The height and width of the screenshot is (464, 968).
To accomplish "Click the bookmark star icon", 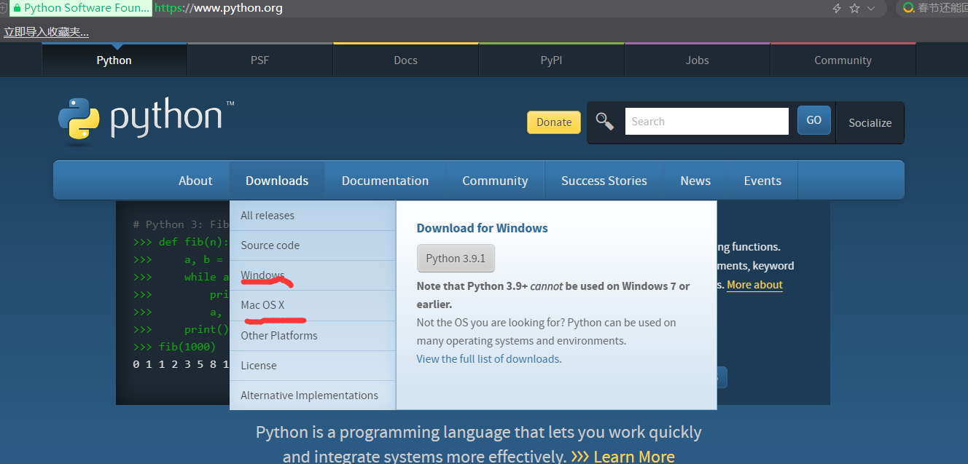I will coord(854,8).
